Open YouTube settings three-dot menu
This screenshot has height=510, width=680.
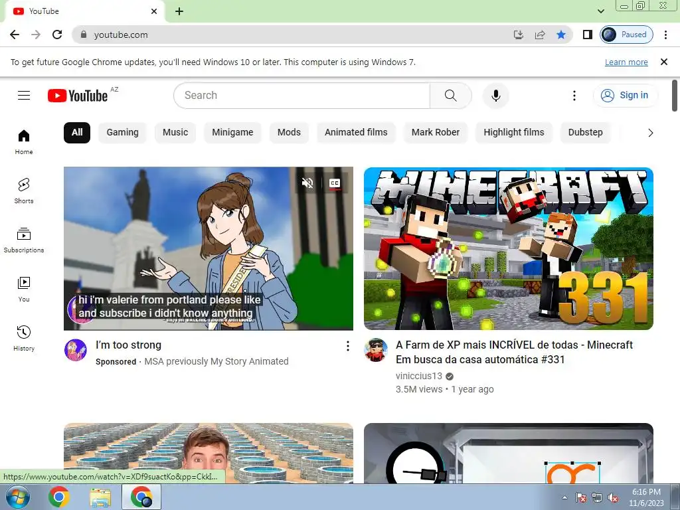[574, 96]
